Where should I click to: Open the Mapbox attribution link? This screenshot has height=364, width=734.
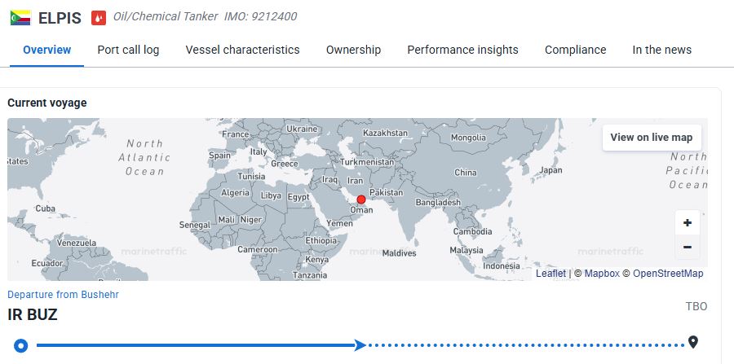pyautogui.click(x=602, y=274)
